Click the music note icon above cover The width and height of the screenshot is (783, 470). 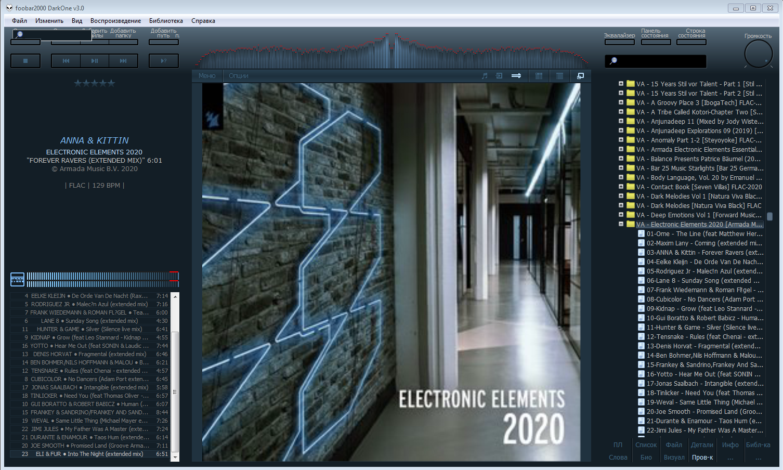click(485, 76)
